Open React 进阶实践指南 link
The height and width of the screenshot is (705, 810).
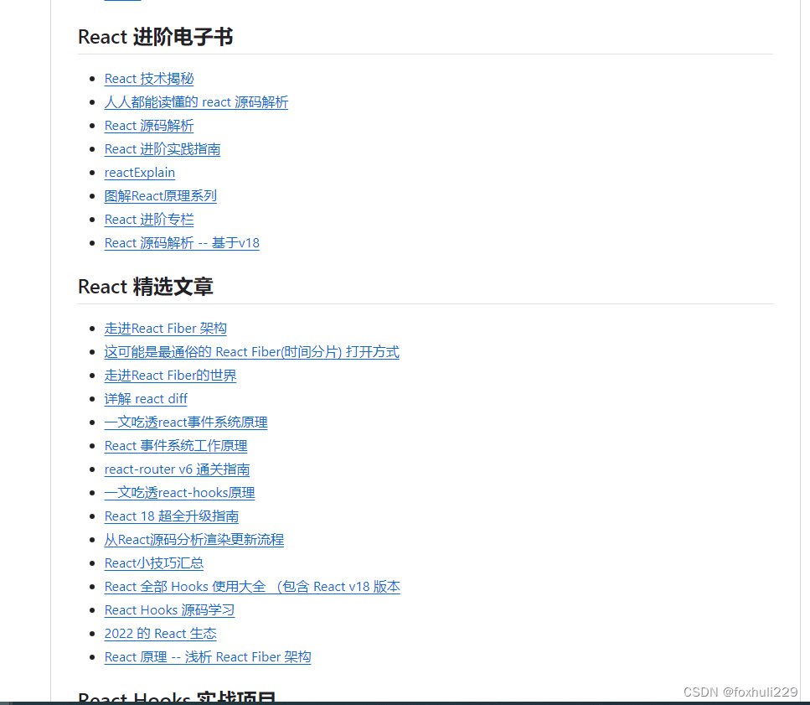coord(163,149)
